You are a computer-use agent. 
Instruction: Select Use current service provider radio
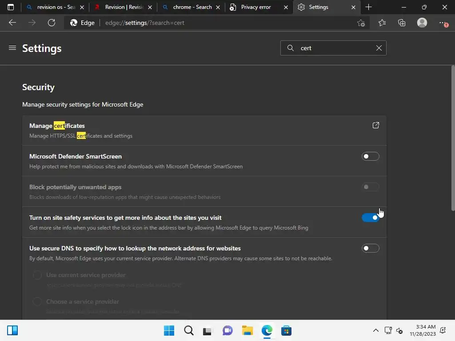(x=37, y=275)
